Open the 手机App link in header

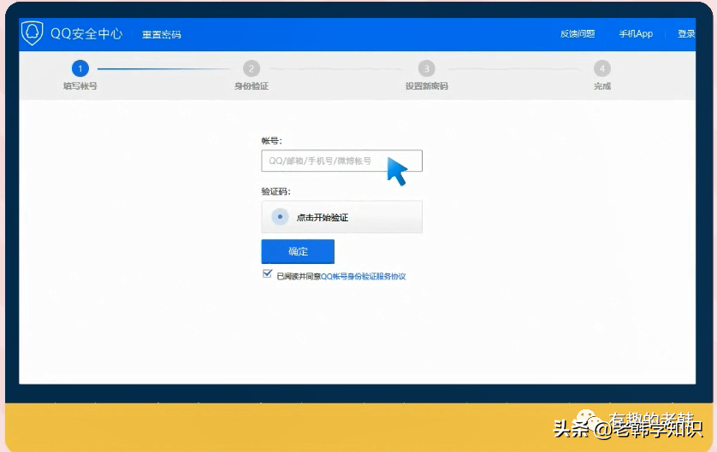[x=636, y=34]
